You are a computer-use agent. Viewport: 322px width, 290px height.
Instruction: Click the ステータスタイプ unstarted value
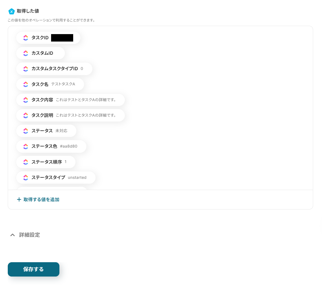pos(77,177)
